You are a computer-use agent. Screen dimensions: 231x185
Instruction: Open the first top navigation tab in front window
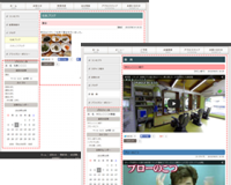coord(96,51)
